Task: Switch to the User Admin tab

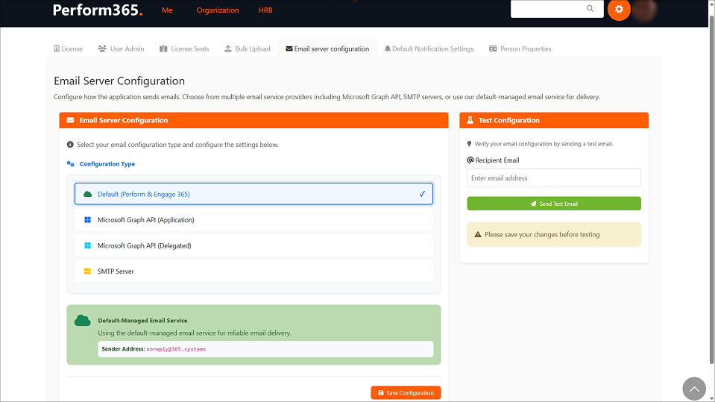Action: [x=122, y=48]
